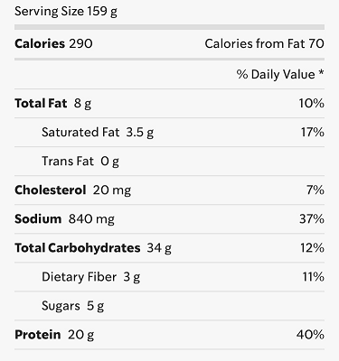The image size is (339, 361).
Task: Select the Trans Fat 0 g row
Action: click(169, 161)
